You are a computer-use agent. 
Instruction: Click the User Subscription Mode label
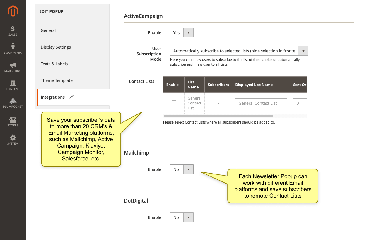149,54
